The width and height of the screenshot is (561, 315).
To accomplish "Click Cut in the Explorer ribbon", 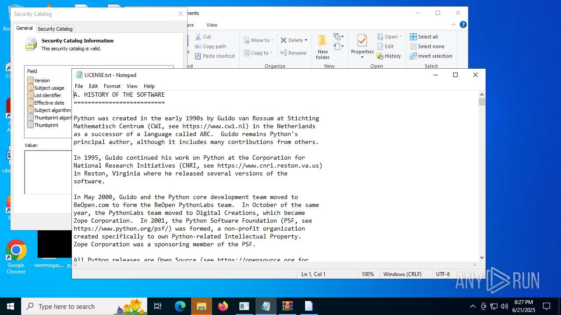I will pos(203,37).
